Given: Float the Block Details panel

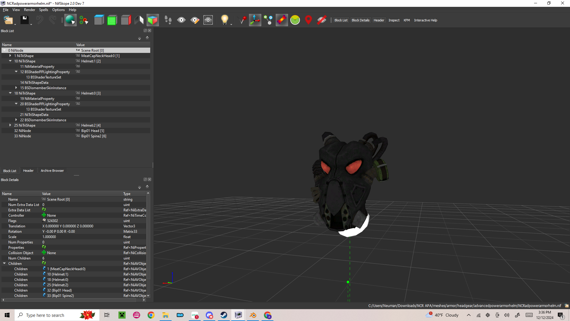Looking at the screenshot, I should (145, 180).
